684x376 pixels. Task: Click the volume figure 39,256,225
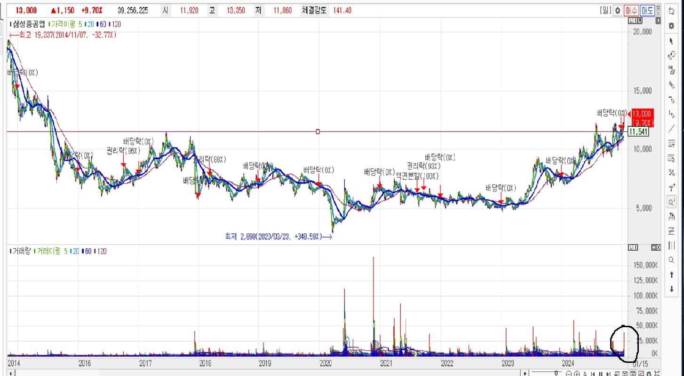(x=134, y=10)
